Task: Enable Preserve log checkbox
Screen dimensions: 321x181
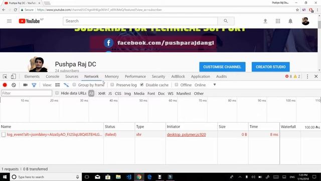Action: [x=112, y=84]
